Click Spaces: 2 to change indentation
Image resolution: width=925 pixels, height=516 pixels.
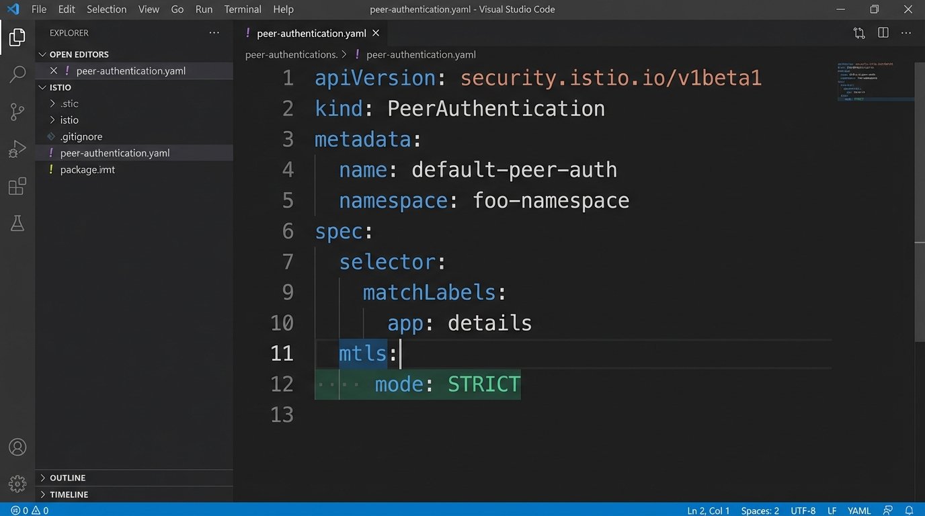pyautogui.click(x=760, y=510)
